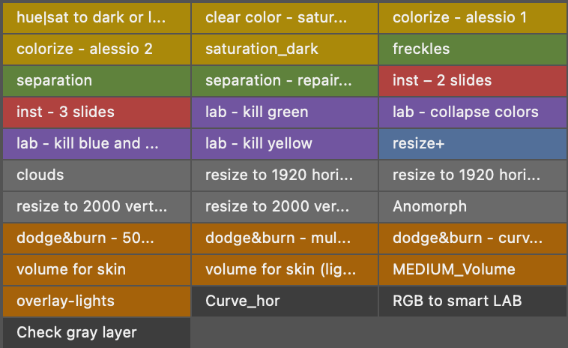Run the 'inst – 2 slides' action
This screenshot has height=348, width=568.
pos(472,80)
